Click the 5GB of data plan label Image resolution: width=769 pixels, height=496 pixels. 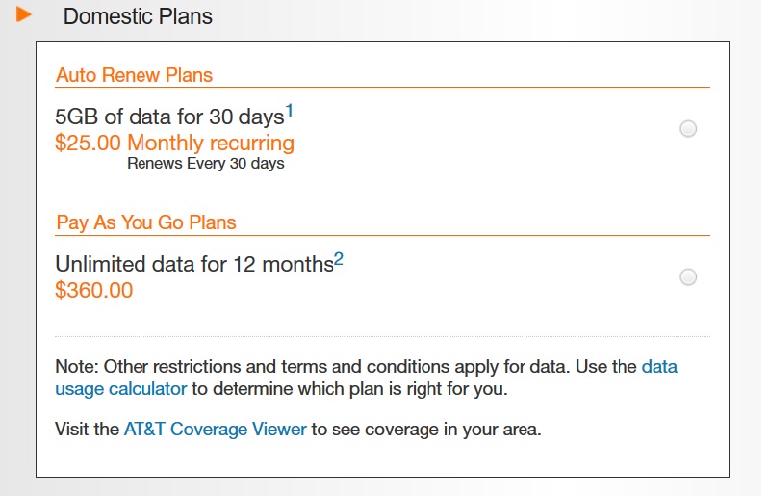pyautogui.click(x=169, y=117)
